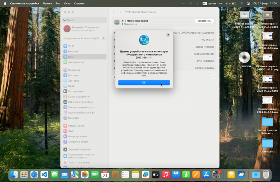Open Аккумулятор in the settings sidebar
Image resolution: width=280 pixels, height=182 pixels.
point(76,62)
